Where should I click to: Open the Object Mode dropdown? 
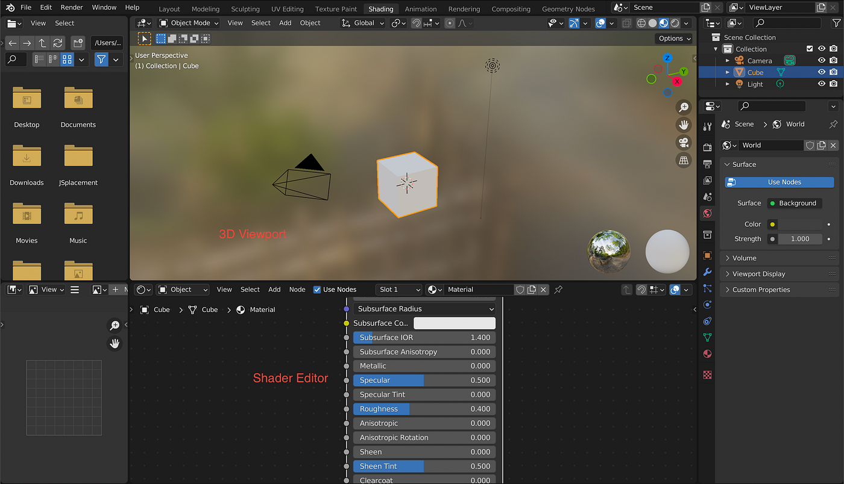click(188, 22)
